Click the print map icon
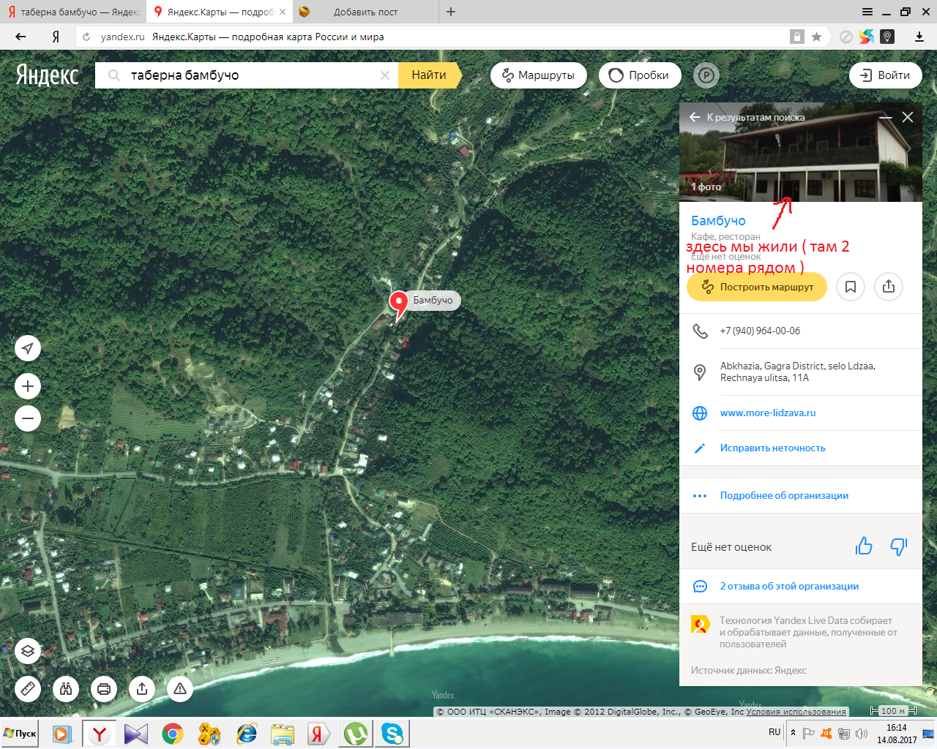 coord(104,688)
